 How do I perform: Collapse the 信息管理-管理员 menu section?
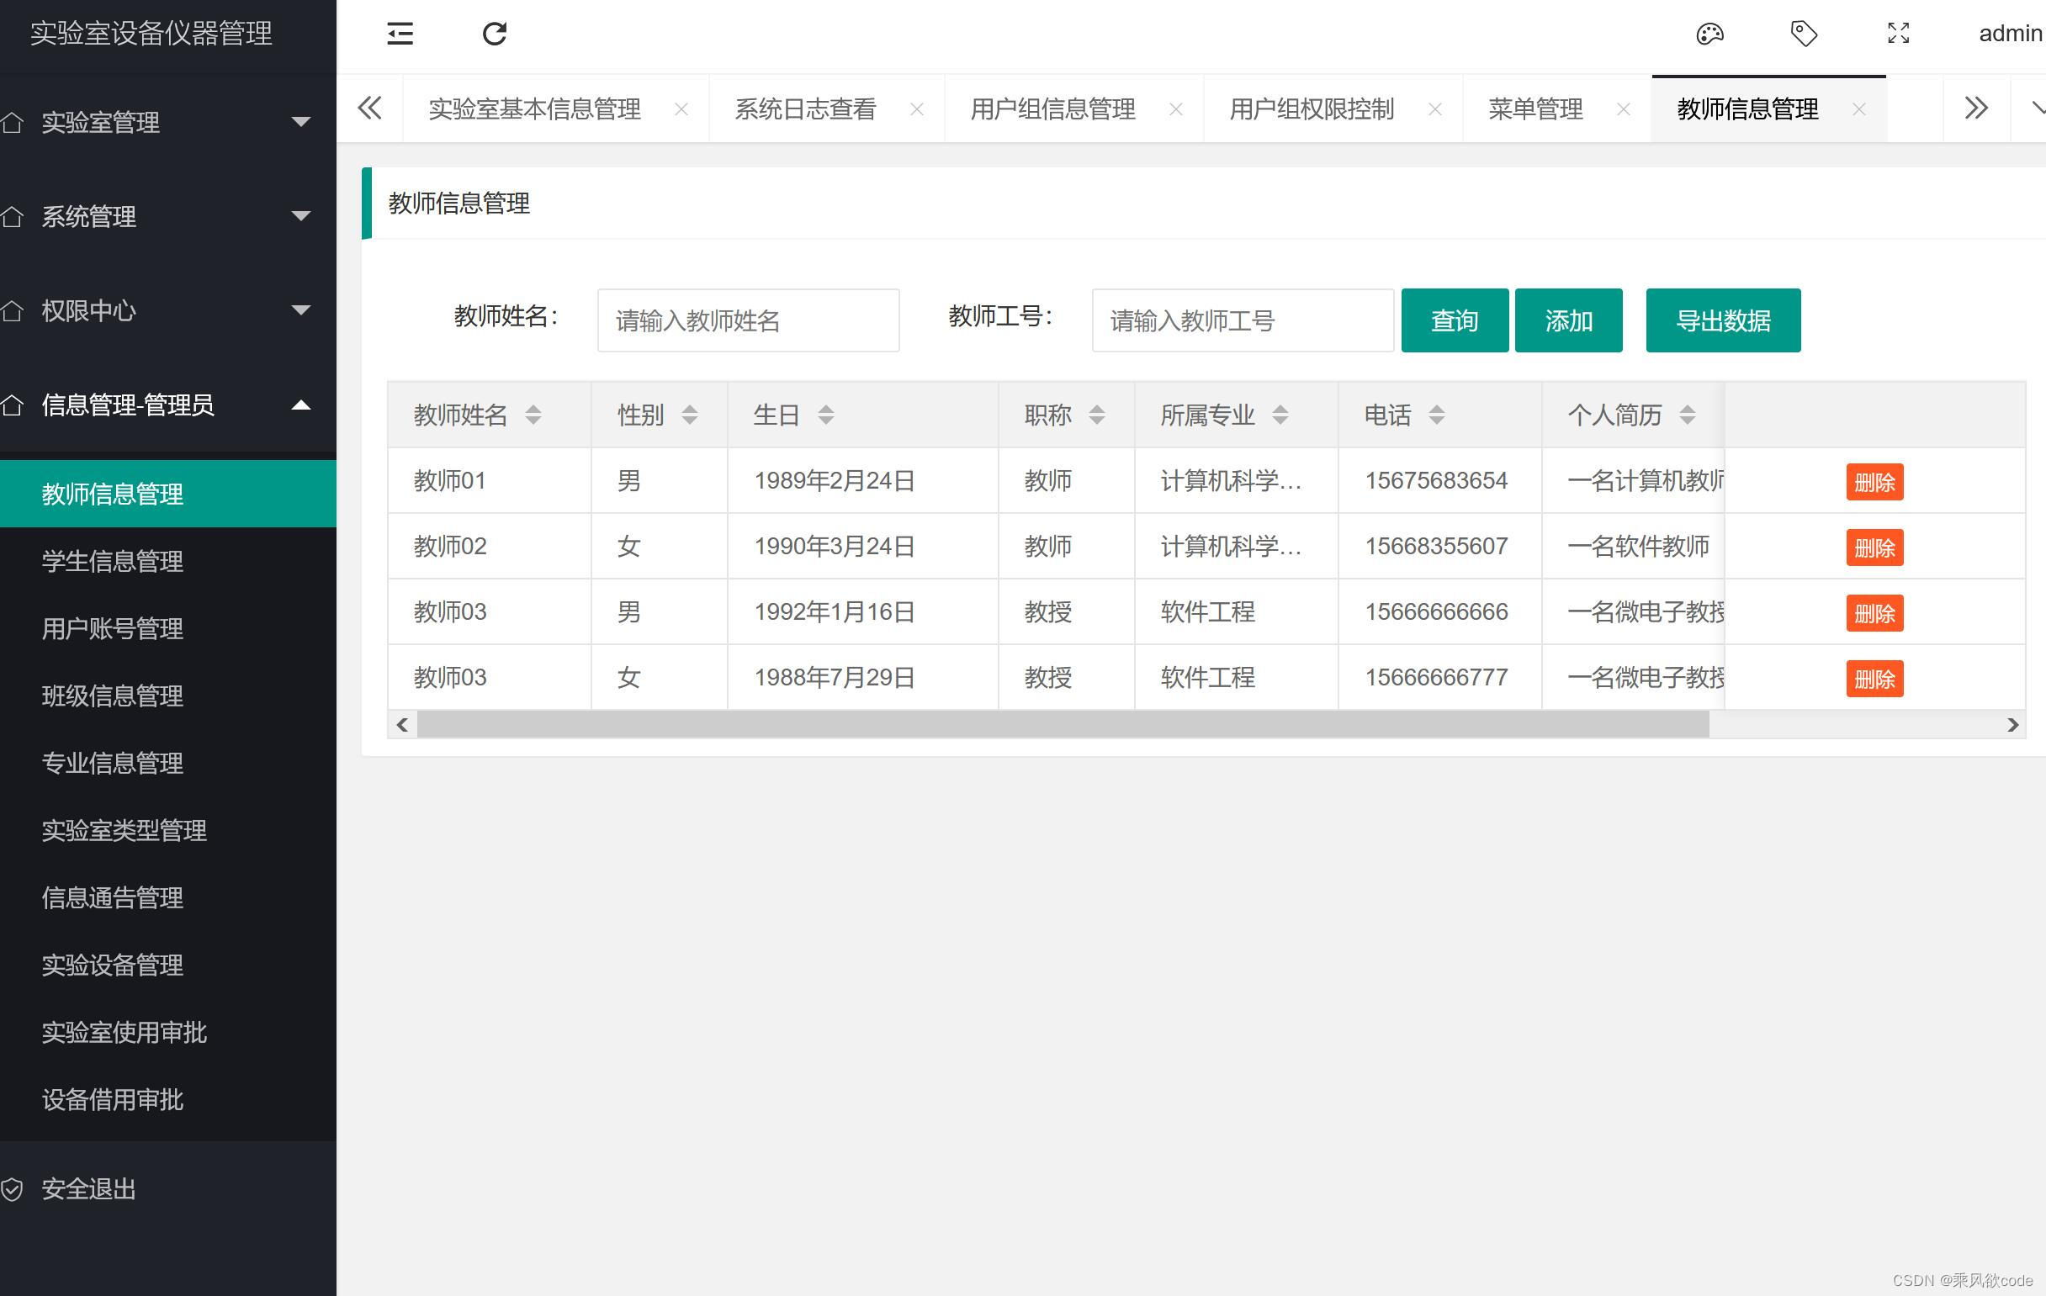(x=301, y=406)
